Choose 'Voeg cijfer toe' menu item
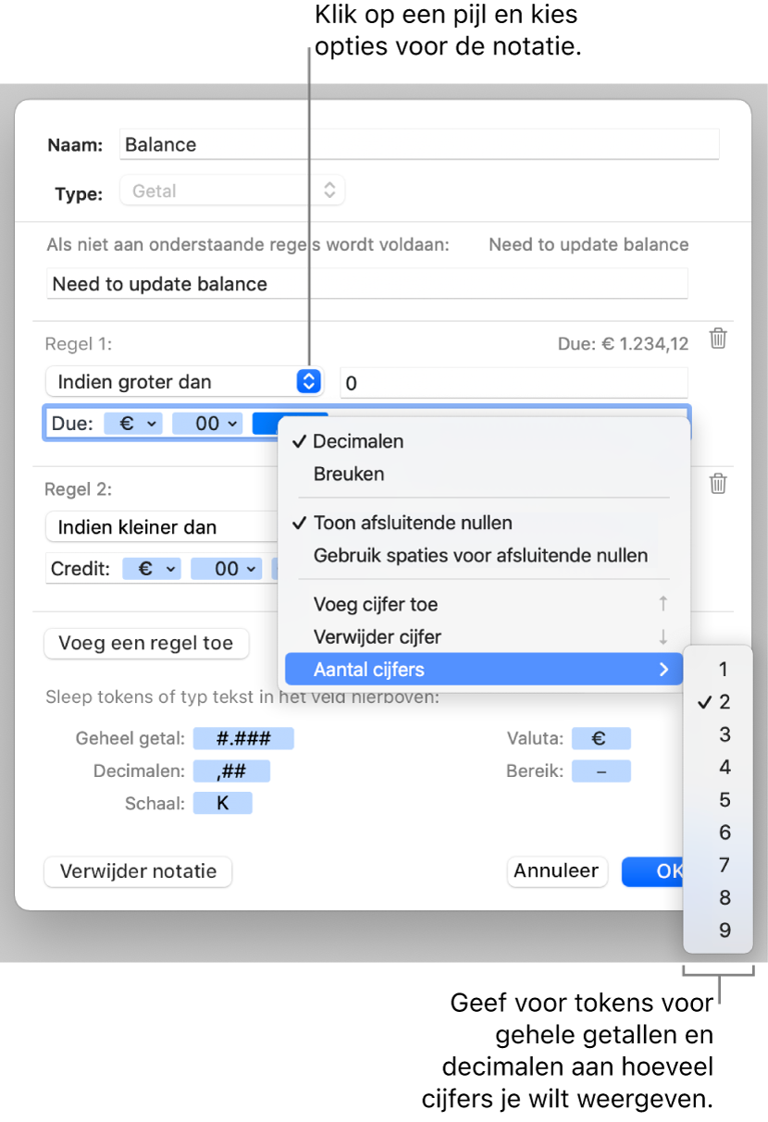 (x=485, y=605)
